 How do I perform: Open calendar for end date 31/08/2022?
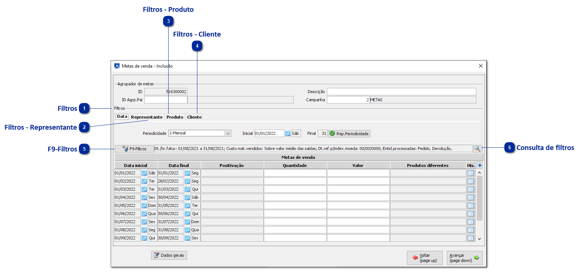pos(187,230)
